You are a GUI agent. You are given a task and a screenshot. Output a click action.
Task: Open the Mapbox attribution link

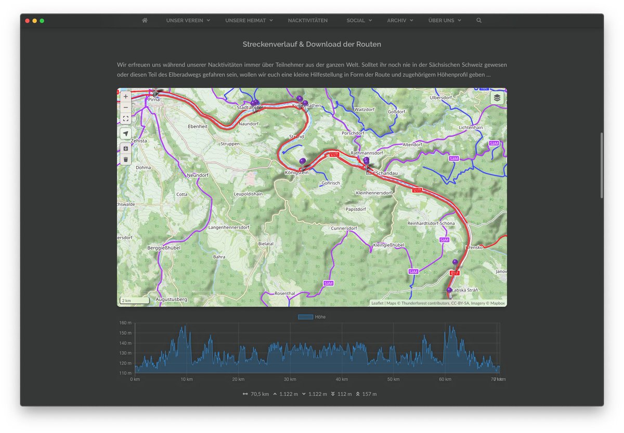pyautogui.click(x=497, y=303)
